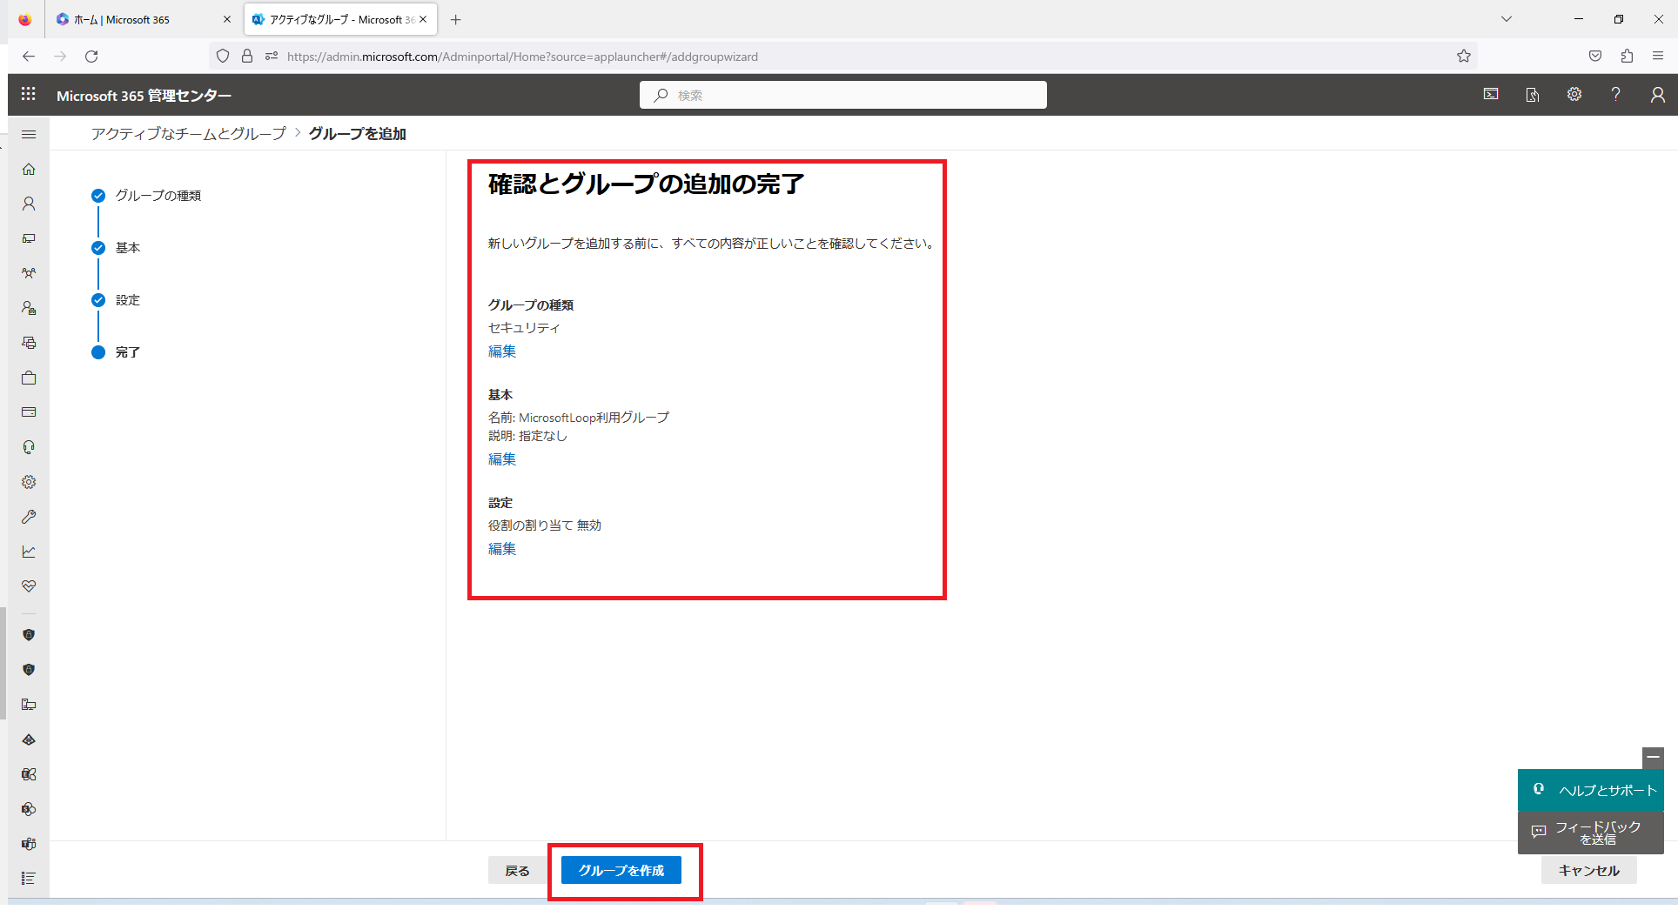Open the Firefox View icon
The width and height of the screenshot is (1678, 910).
pyautogui.click(x=24, y=19)
